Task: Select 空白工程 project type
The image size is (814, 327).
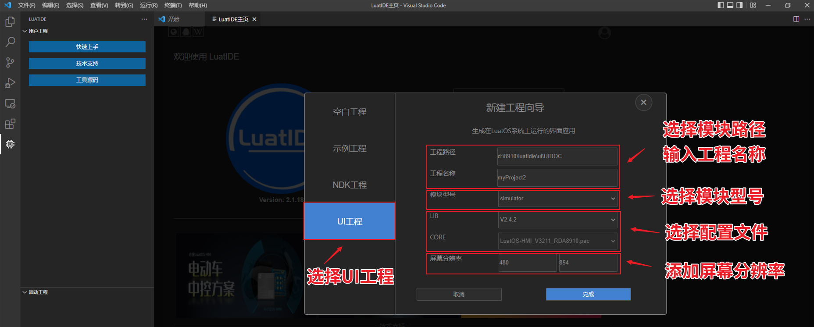Action: coord(350,112)
